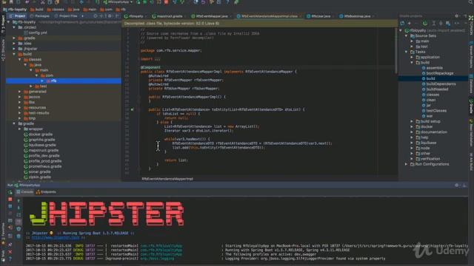Collapse the .circleci folder
The height and width of the screenshot is (266, 474).
[14, 27]
